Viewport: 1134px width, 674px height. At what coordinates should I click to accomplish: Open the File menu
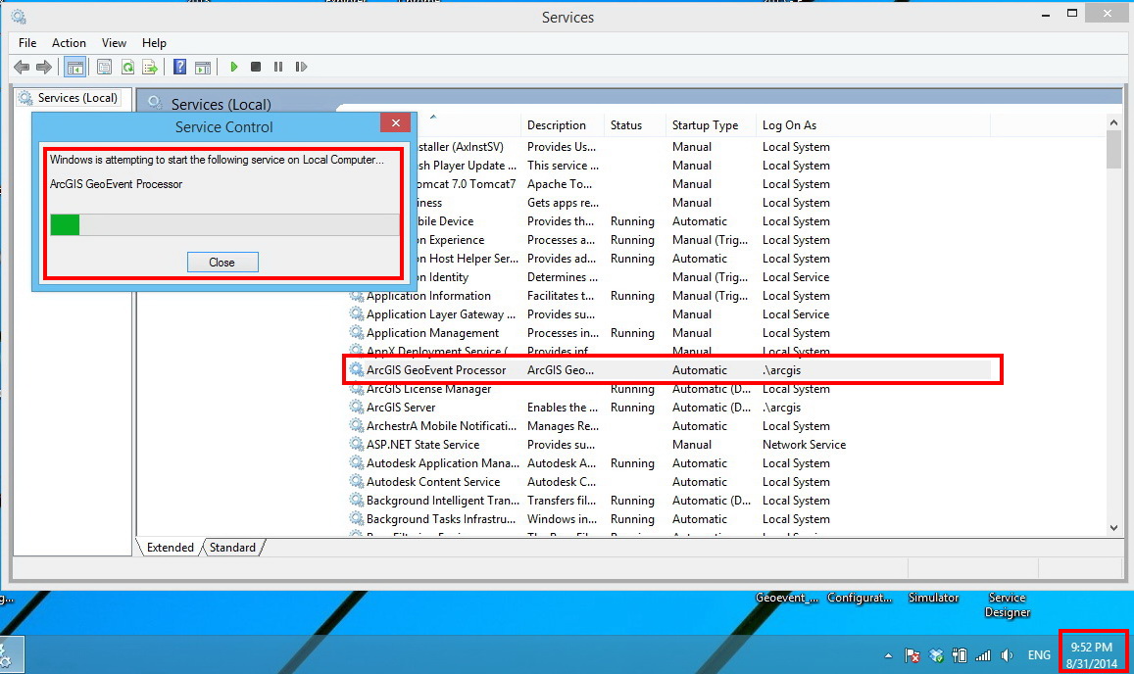pyautogui.click(x=27, y=43)
